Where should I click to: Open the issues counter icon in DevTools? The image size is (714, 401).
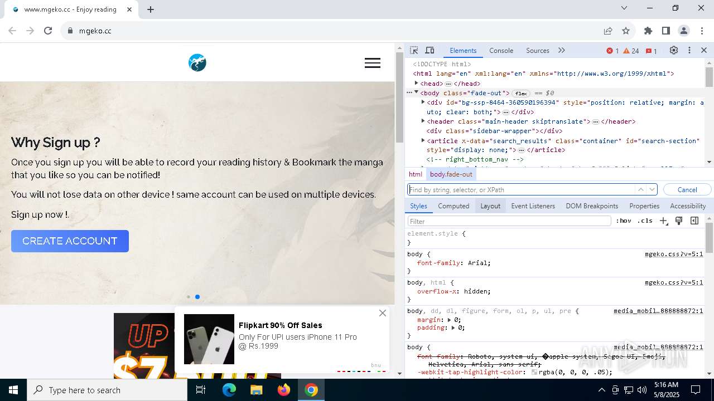(x=651, y=51)
